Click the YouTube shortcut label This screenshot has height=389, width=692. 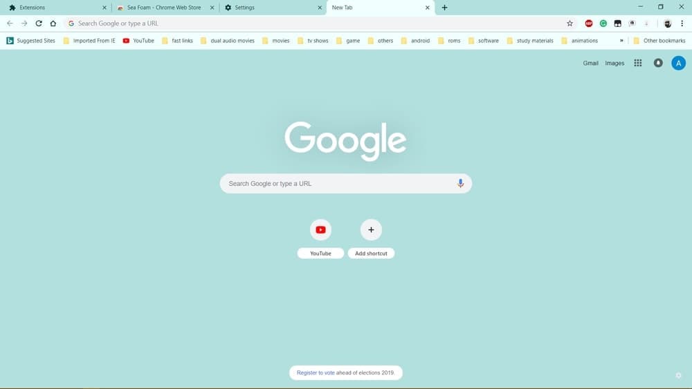[320, 254]
